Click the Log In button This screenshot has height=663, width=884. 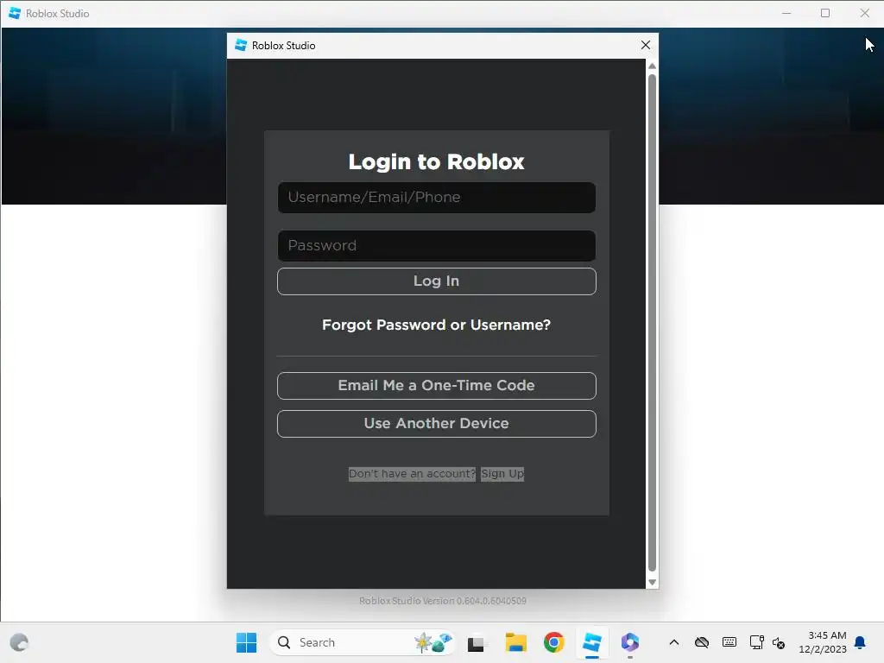(x=436, y=281)
